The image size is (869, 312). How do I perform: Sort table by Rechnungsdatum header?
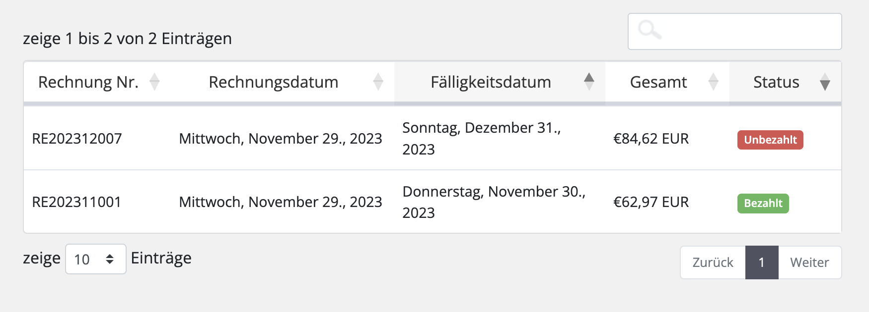pyautogui.click(x=273, y=82)
